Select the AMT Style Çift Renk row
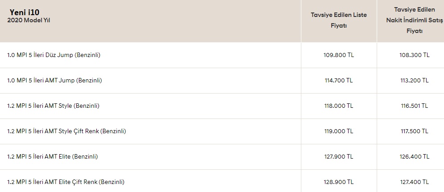 [222, 131]
